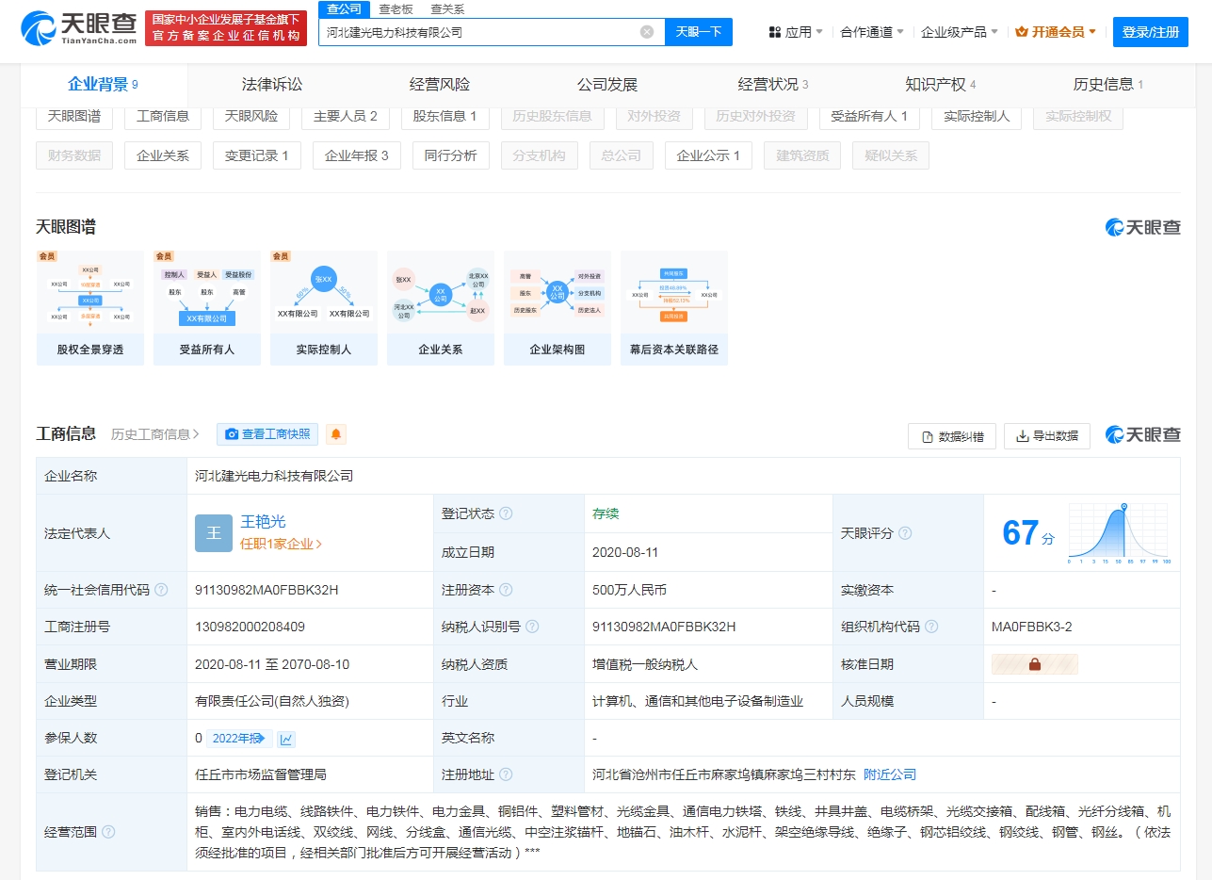Select the 企业公示 1 section button
This screenshot has height=880, width=1212.
[x=708, y=155]
